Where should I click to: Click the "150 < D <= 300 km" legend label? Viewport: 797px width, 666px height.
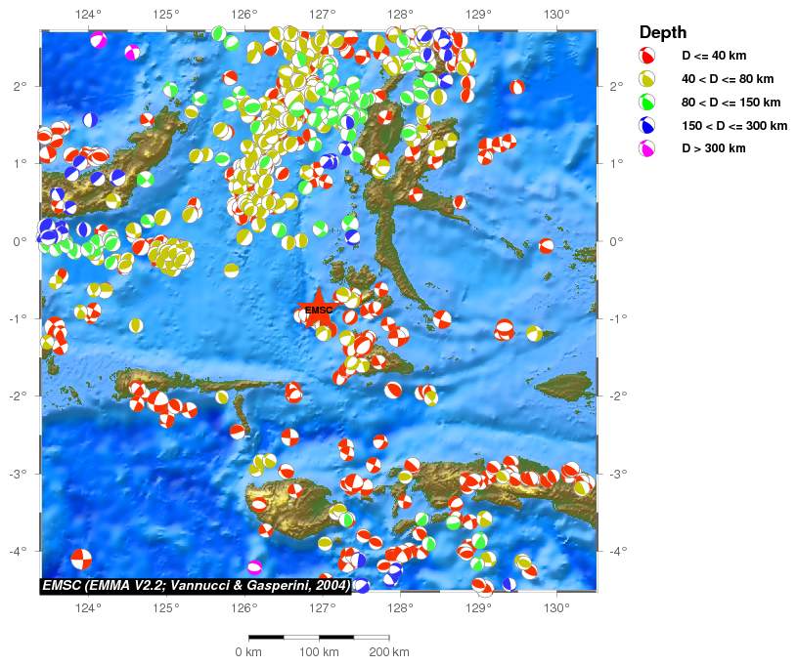733,126
